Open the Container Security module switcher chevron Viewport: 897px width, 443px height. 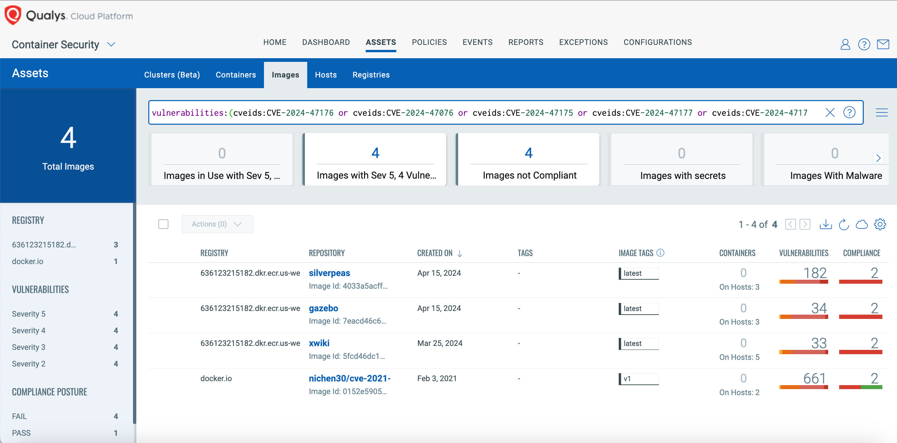pos(111,45)
